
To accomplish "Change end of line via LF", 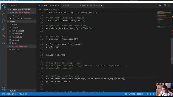I will 154,94.
